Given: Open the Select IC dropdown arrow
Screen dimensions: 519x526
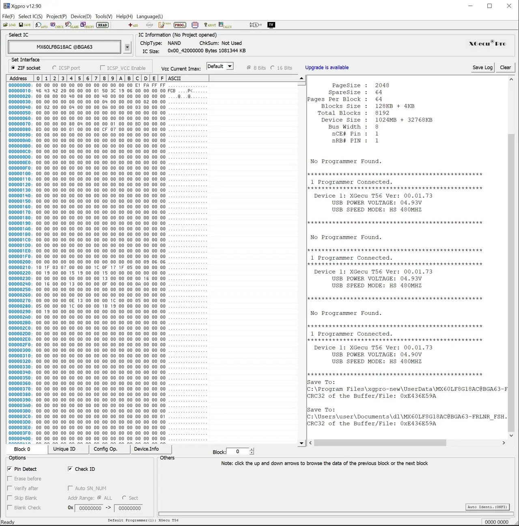Looking at the screenshot, I should point(127,47).
